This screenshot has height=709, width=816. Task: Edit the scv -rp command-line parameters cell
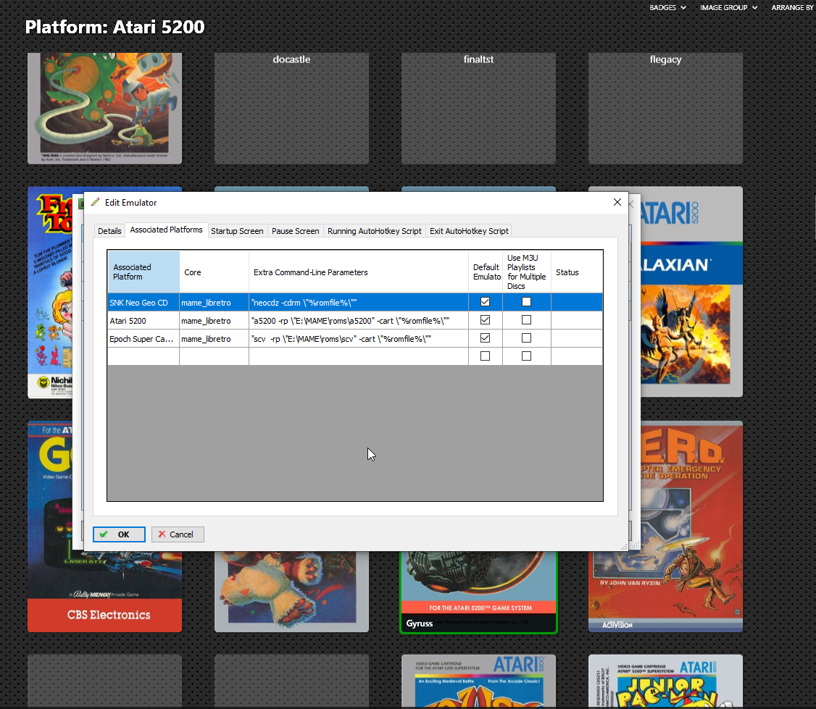click(x=359, y=339)
